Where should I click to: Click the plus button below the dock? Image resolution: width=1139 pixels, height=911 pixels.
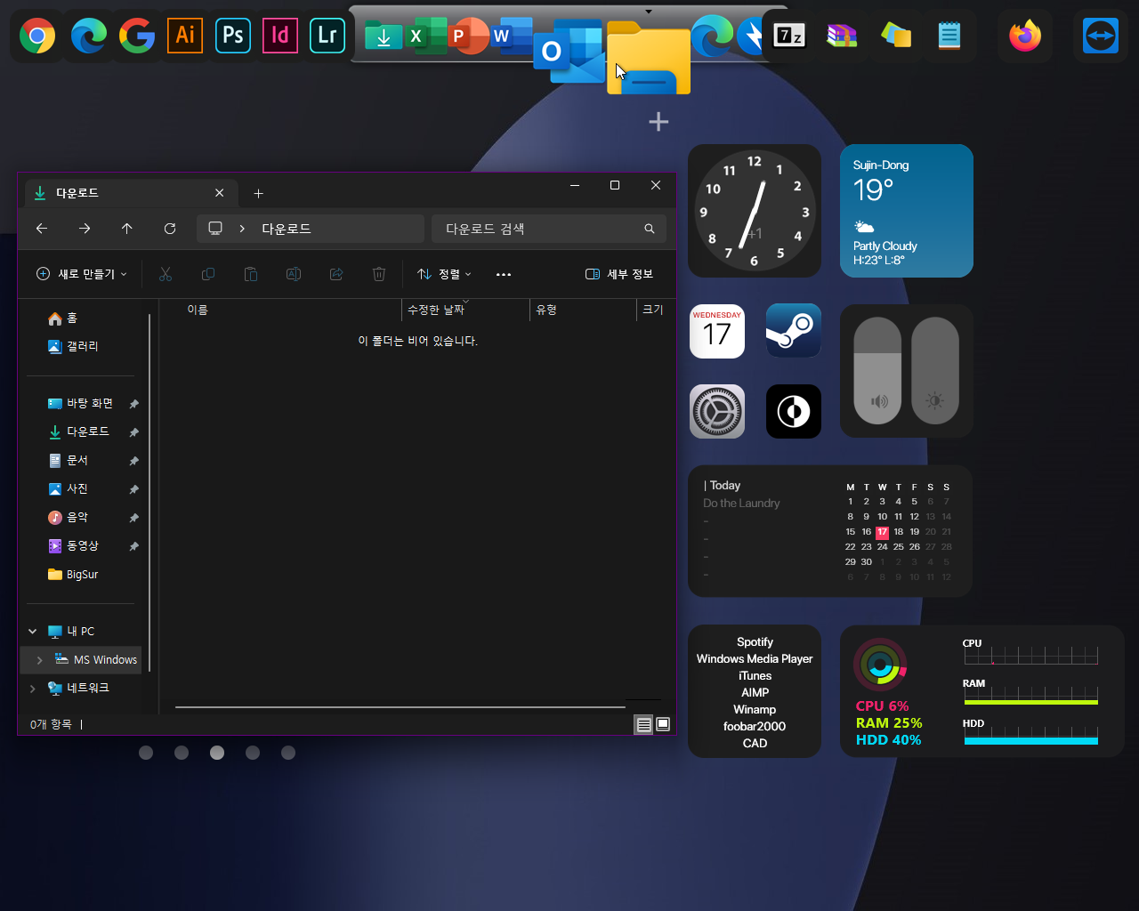pos(658,121)
